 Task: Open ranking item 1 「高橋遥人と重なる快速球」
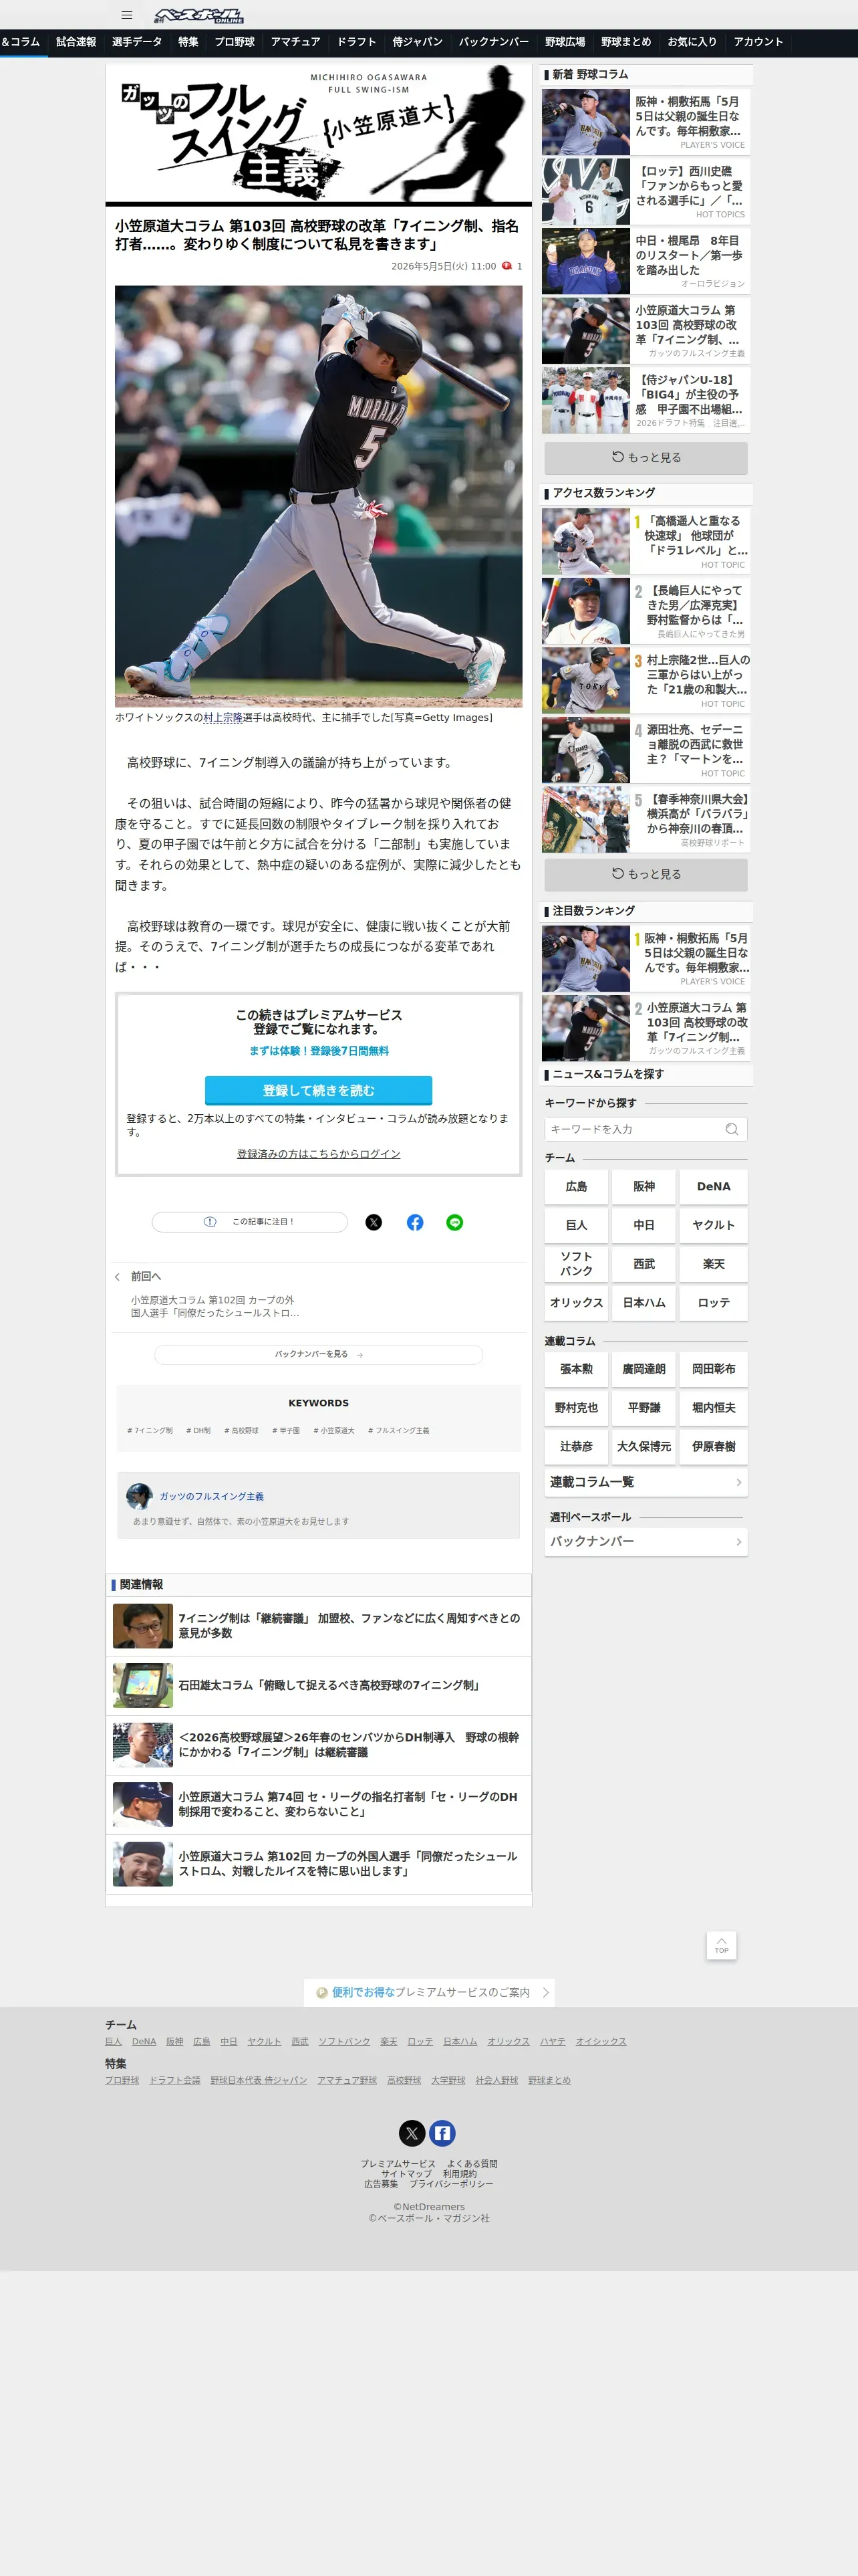(646, 541)
